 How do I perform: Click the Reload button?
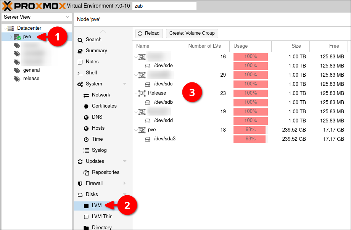pos(149,33)
